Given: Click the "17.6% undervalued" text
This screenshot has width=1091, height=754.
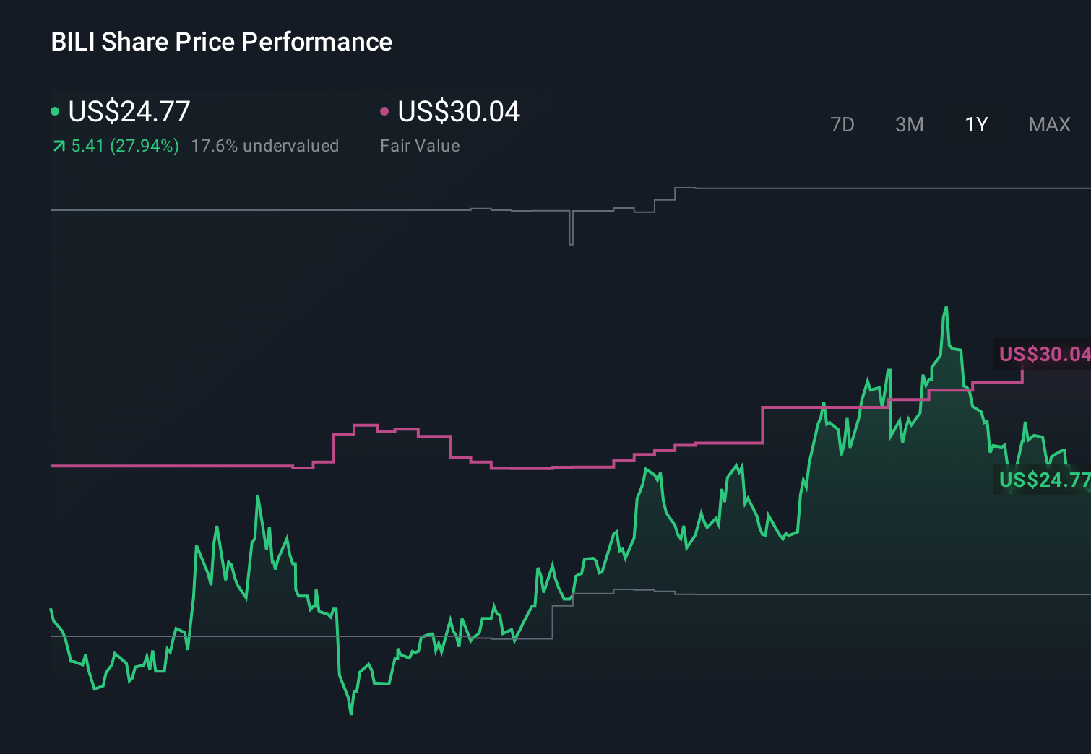Looking at the screenshot, I should (264, 146).
